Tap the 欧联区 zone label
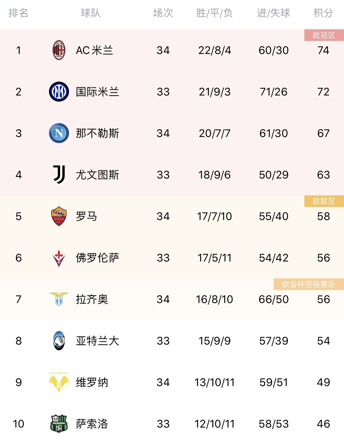The width and height of the screenshot is (344, 440). click(x=324, y=201)
